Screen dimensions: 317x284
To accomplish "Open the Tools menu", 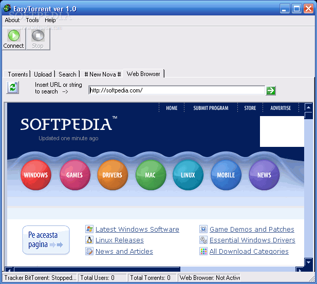I will pyautogui.click(x=32, y=20).
